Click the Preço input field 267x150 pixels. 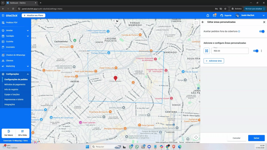click(x=230, y=51)
